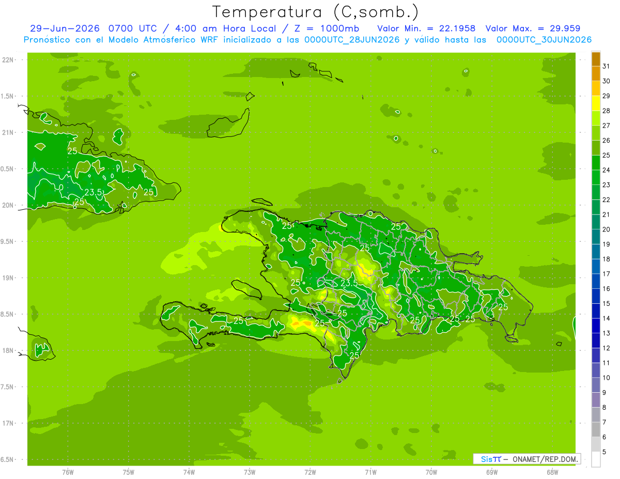This screenshot has width=620, height=479.
Task: Click the "72W" longitude axis label
Action: (310, 471)
